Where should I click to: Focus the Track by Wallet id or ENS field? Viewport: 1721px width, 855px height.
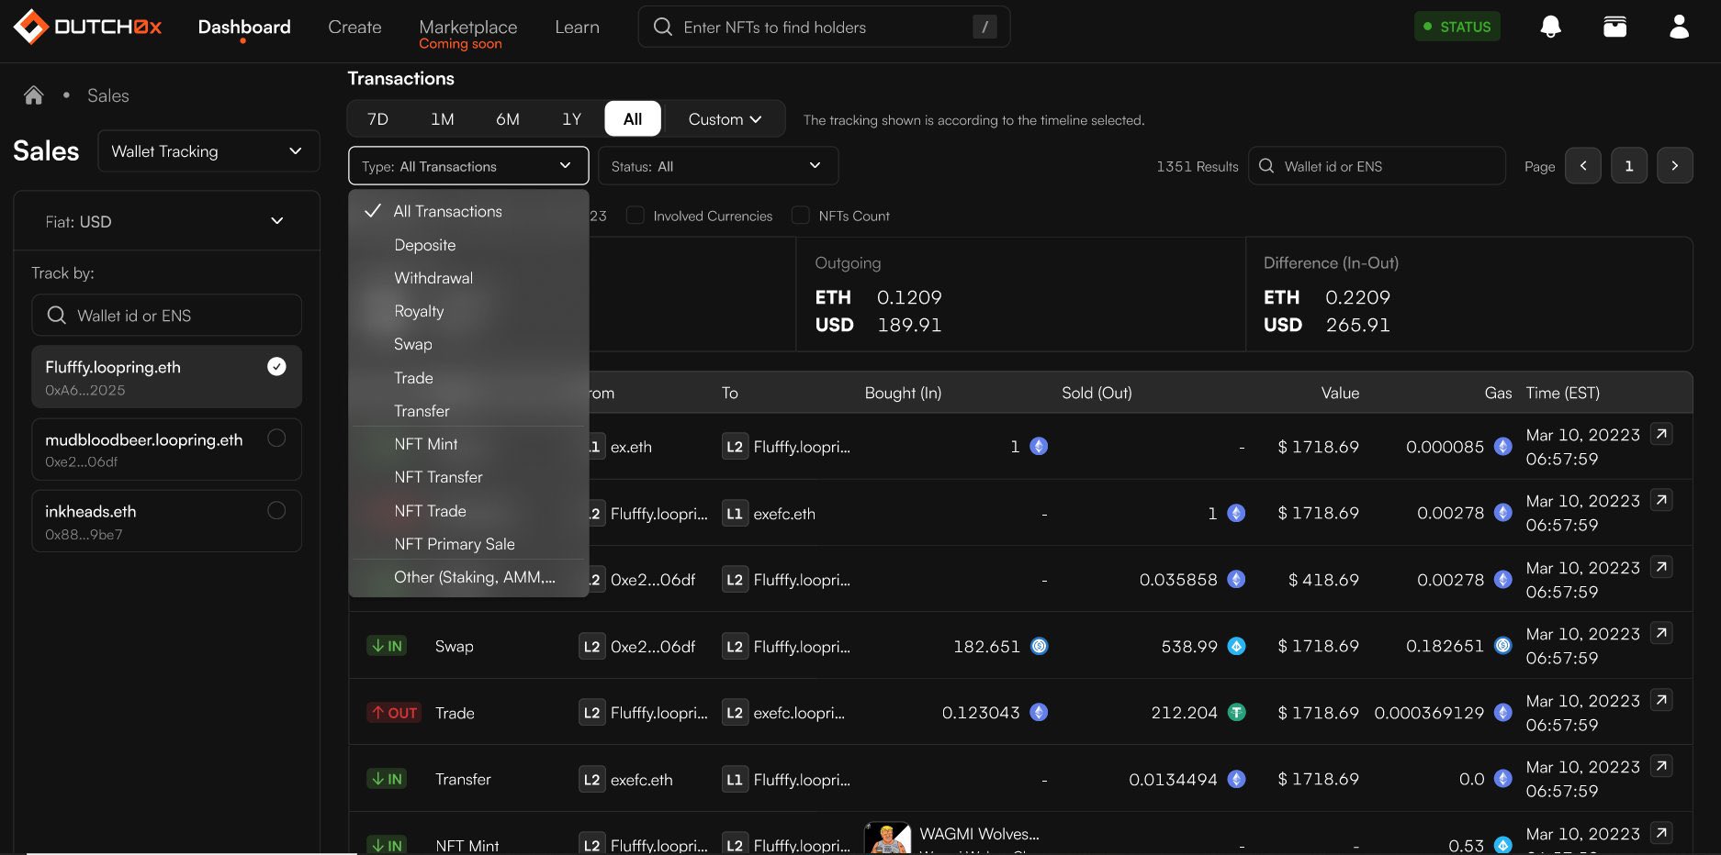(x=166, y=316)
